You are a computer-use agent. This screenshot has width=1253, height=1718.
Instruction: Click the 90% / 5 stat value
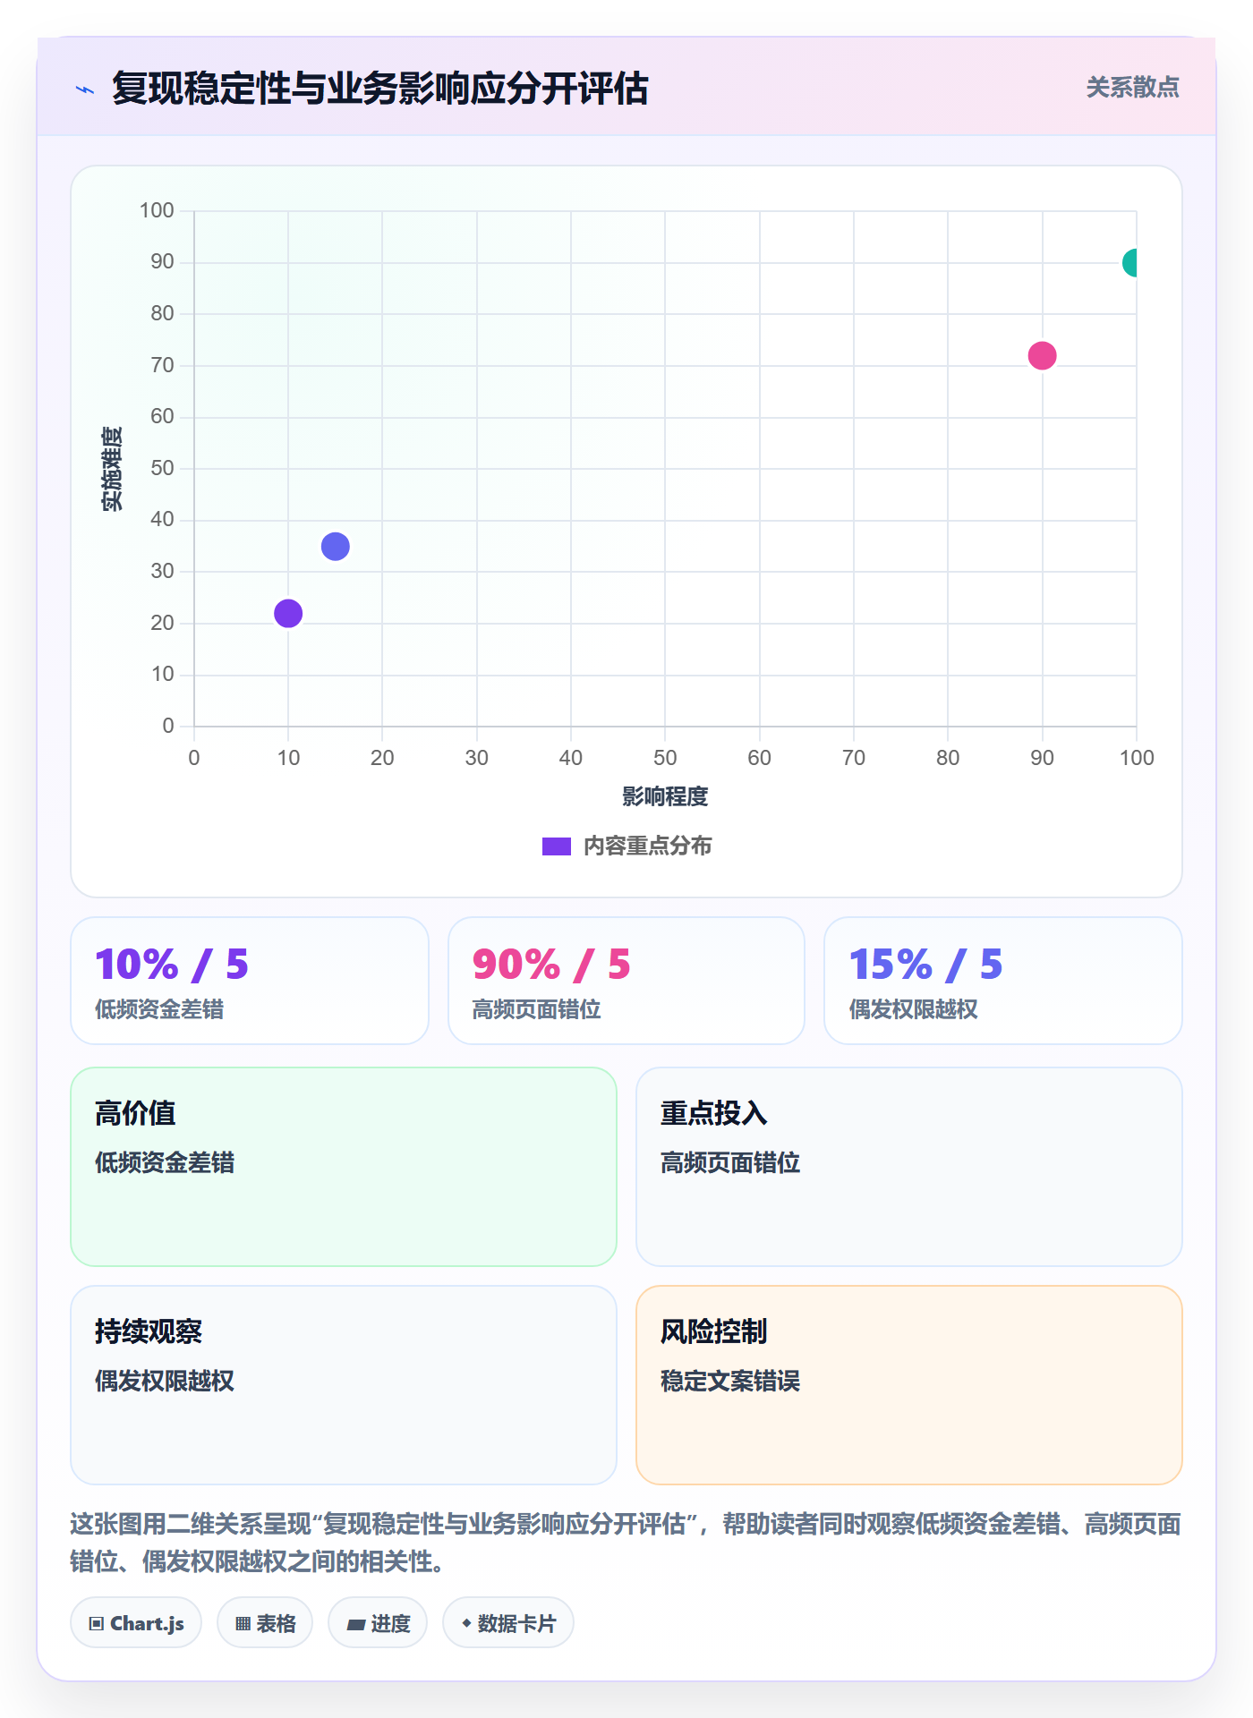coord(551,965)
